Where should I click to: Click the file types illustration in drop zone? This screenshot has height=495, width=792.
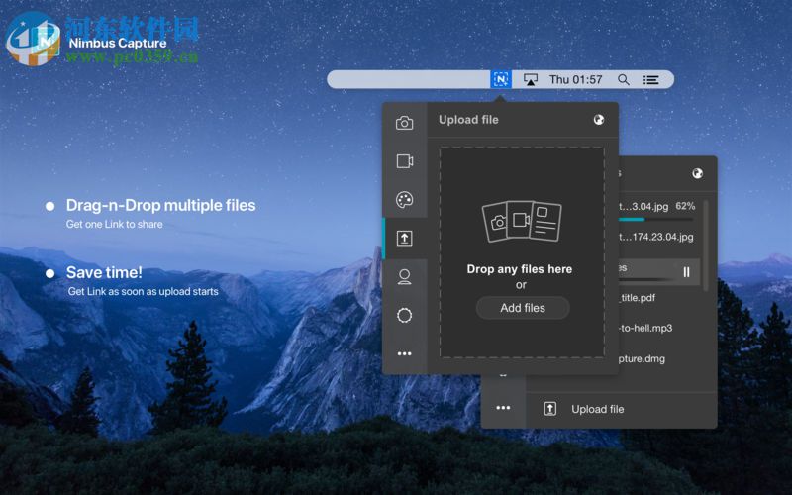[x=522, y=221]
